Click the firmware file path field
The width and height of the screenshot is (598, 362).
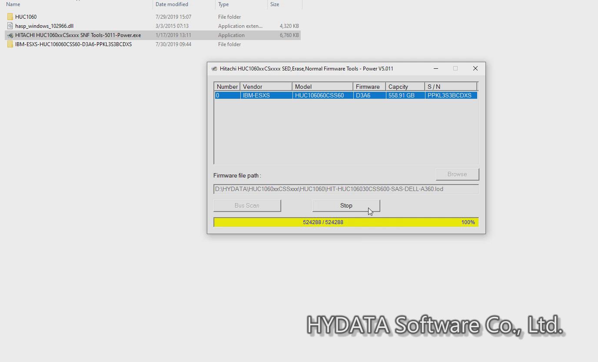[346, 189]
